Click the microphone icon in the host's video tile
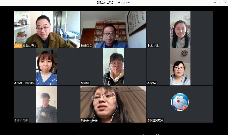Image resolution: width=228 pixels, height=135 pixels. click(24, 46)
